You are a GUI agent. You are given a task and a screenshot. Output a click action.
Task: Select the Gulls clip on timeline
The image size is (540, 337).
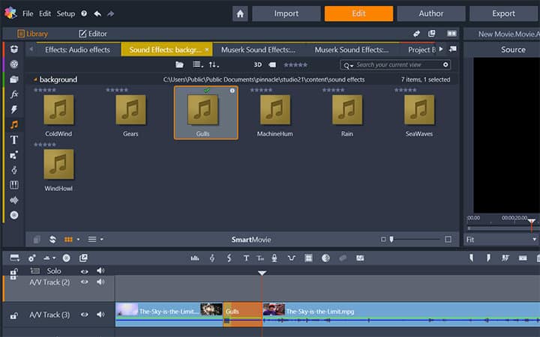(243, 315)
